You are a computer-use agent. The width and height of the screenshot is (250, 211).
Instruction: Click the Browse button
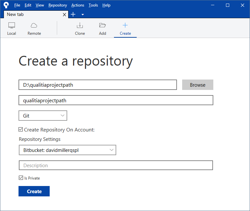197,85
